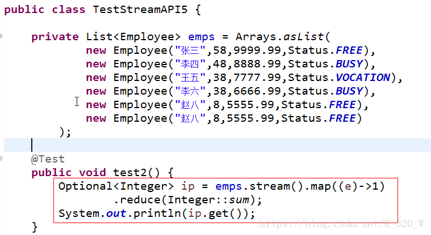Select the Optional<Integer> type
Screen dimensions: 431x235
click(116, 186)
